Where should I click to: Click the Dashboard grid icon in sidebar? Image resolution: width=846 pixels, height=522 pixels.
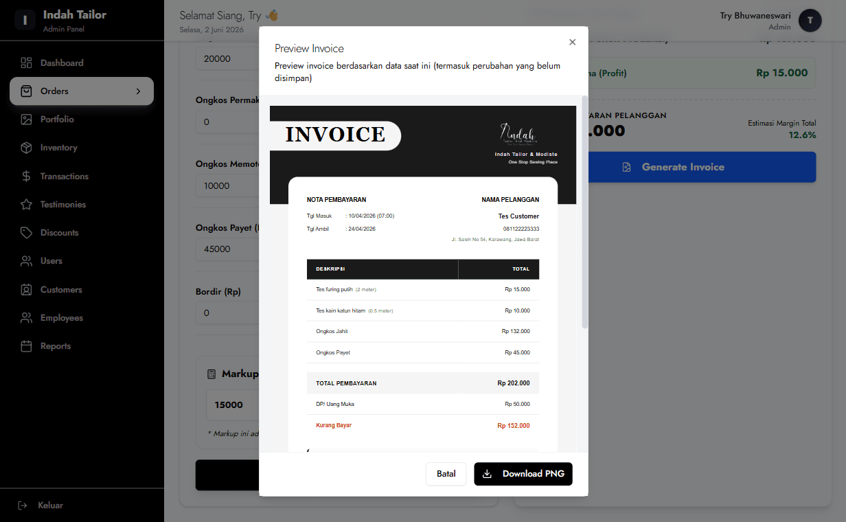[x=26, y=63]
